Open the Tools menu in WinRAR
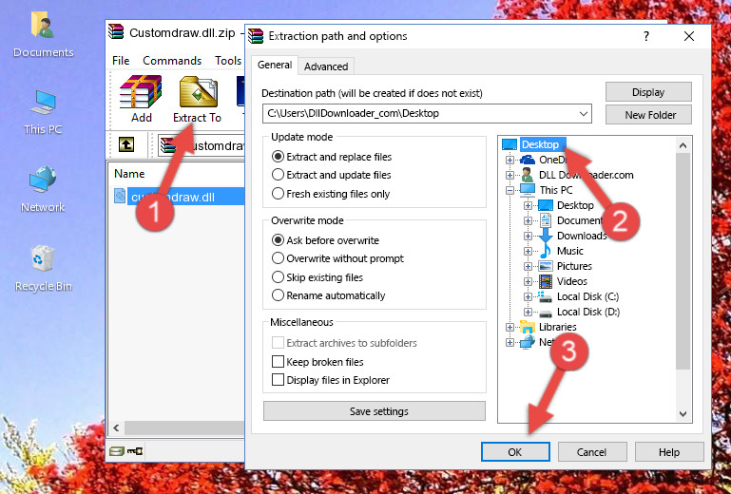The image size is (731, 494). point(228,61)
